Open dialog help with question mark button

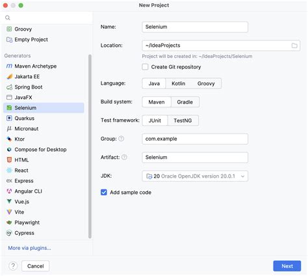tap(13, 266)
